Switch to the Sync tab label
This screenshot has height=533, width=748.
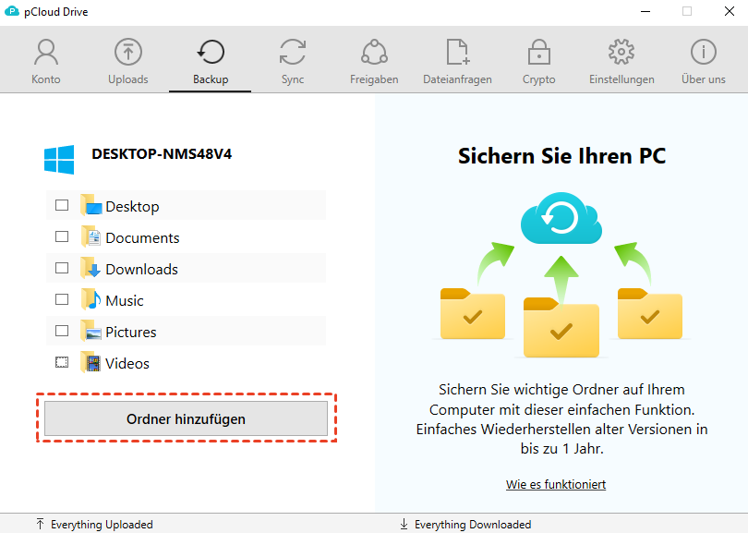coord(293,79)
